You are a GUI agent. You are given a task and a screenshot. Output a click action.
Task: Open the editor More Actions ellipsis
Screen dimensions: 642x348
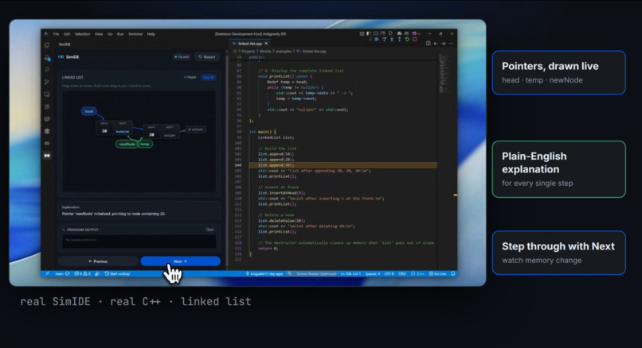click(451, 43)
